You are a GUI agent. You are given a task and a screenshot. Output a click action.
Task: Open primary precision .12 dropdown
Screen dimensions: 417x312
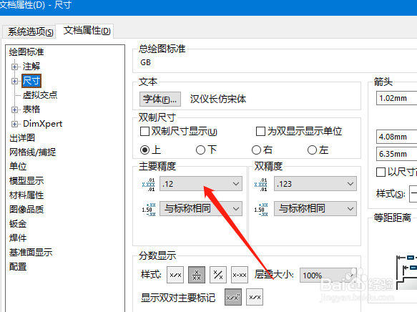coord(201,184)
